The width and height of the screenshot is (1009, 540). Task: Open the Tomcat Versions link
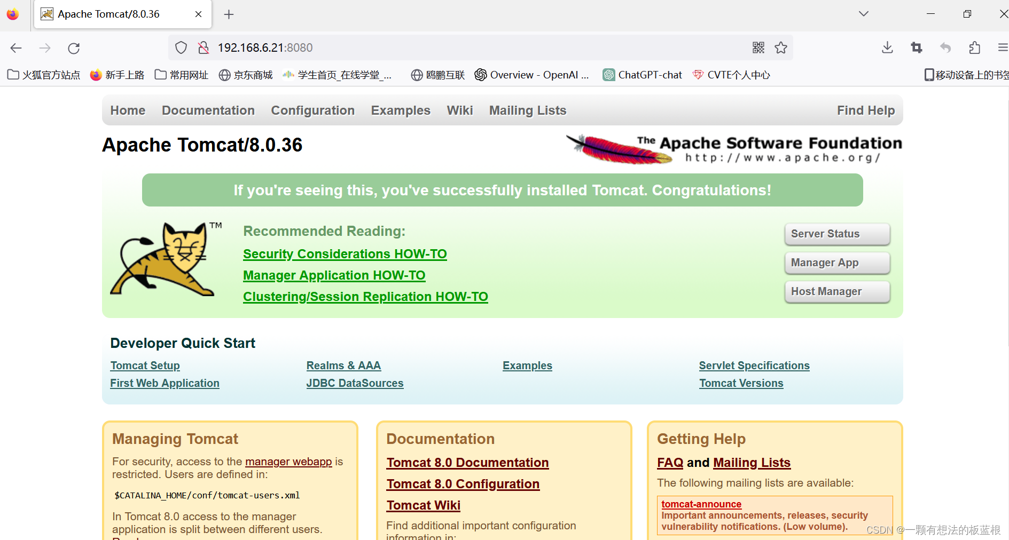[741, 383]
